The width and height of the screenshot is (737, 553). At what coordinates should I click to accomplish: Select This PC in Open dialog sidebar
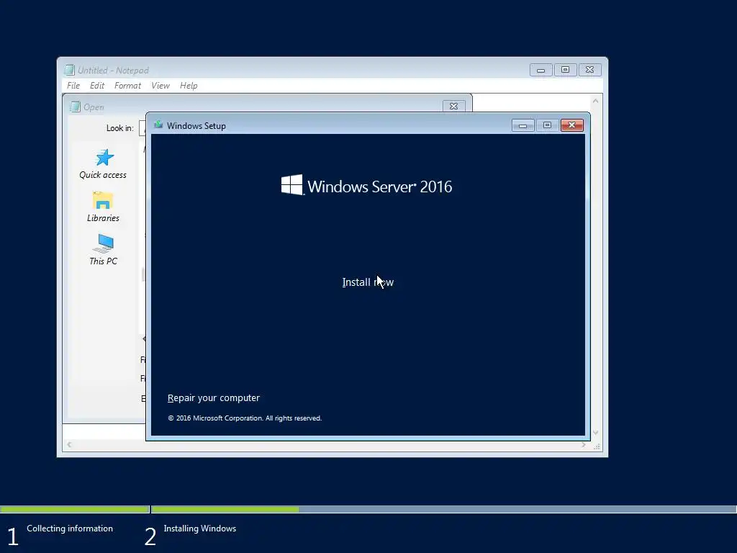point(103,250)
